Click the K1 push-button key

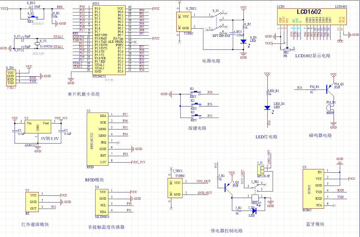click(196, 93)
